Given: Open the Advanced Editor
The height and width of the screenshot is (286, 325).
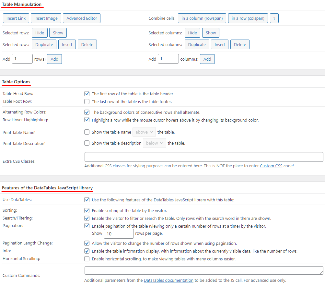Looking at the screenshot, I should (x=82, y=18).
